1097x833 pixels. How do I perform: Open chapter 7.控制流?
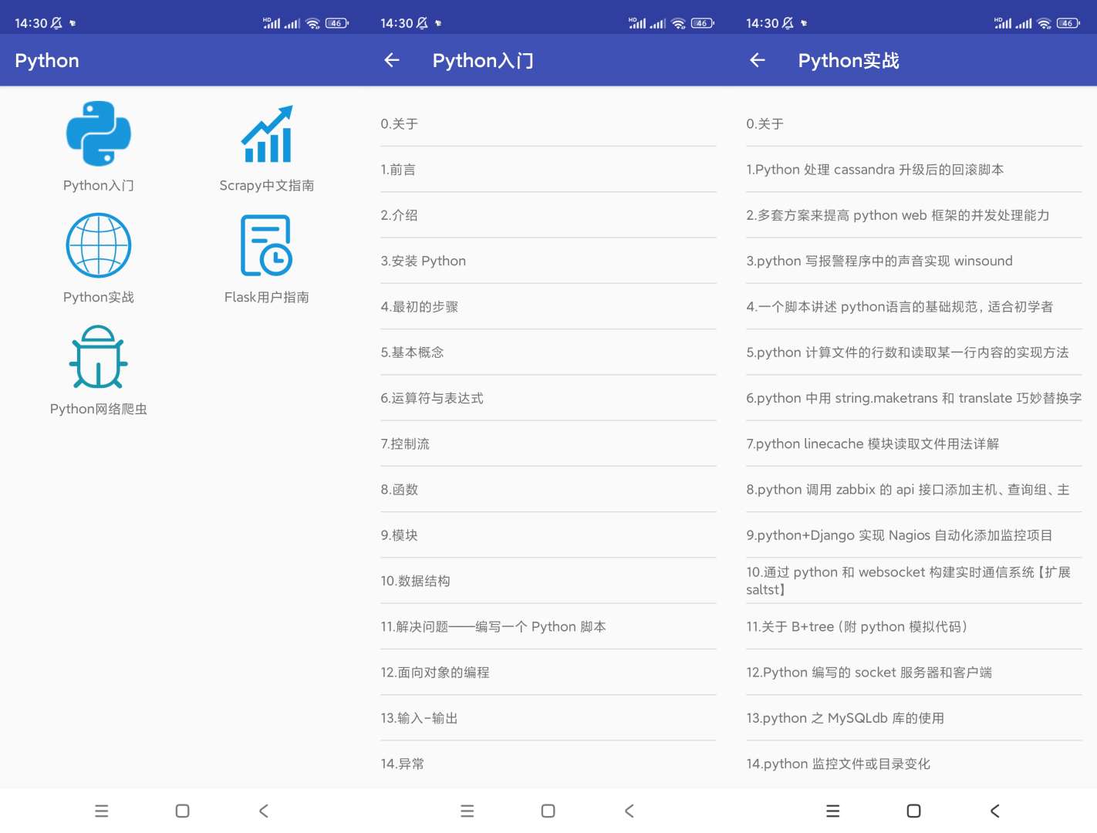[548, 443]
